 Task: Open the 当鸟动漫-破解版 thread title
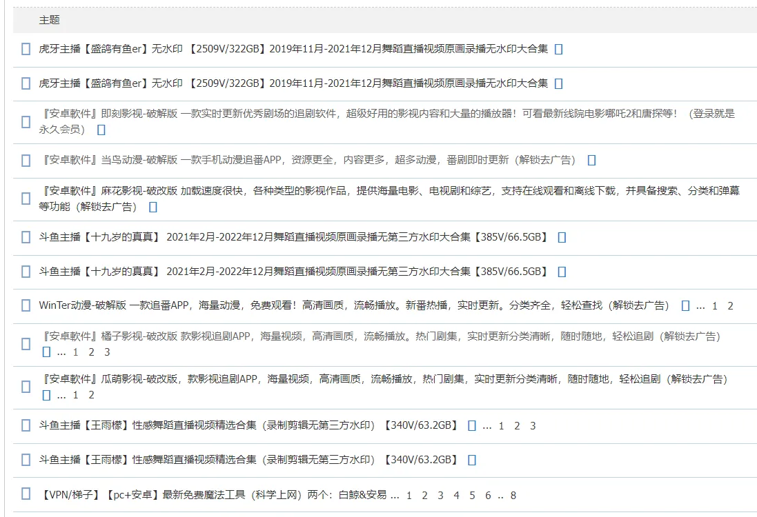pos(307,160)
